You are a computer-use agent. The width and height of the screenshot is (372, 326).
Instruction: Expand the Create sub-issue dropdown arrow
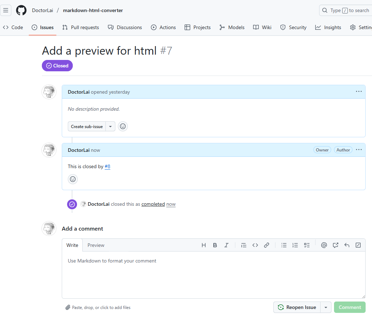click(110, 126)
